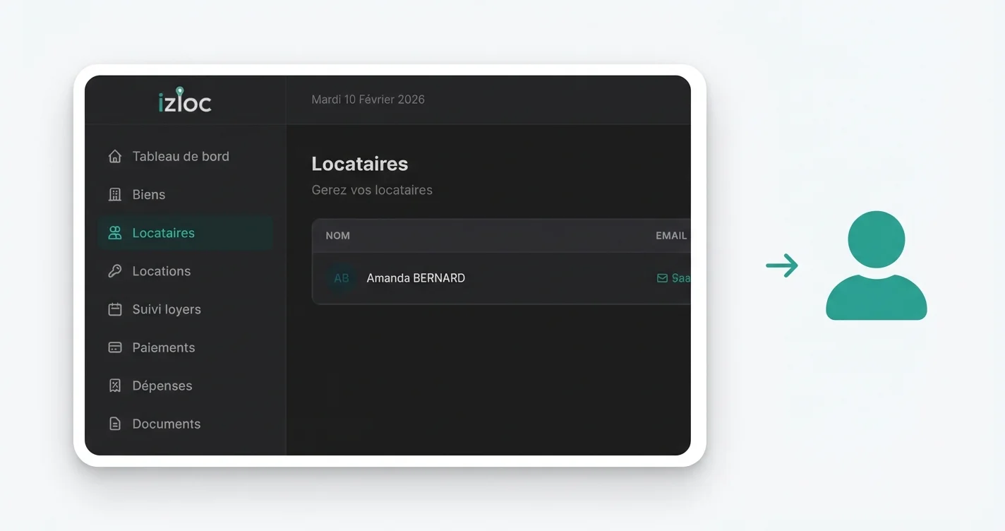Open tenant Amanda BERNARD
This screenshot has height=531, width=1005.
coord(416,278)
